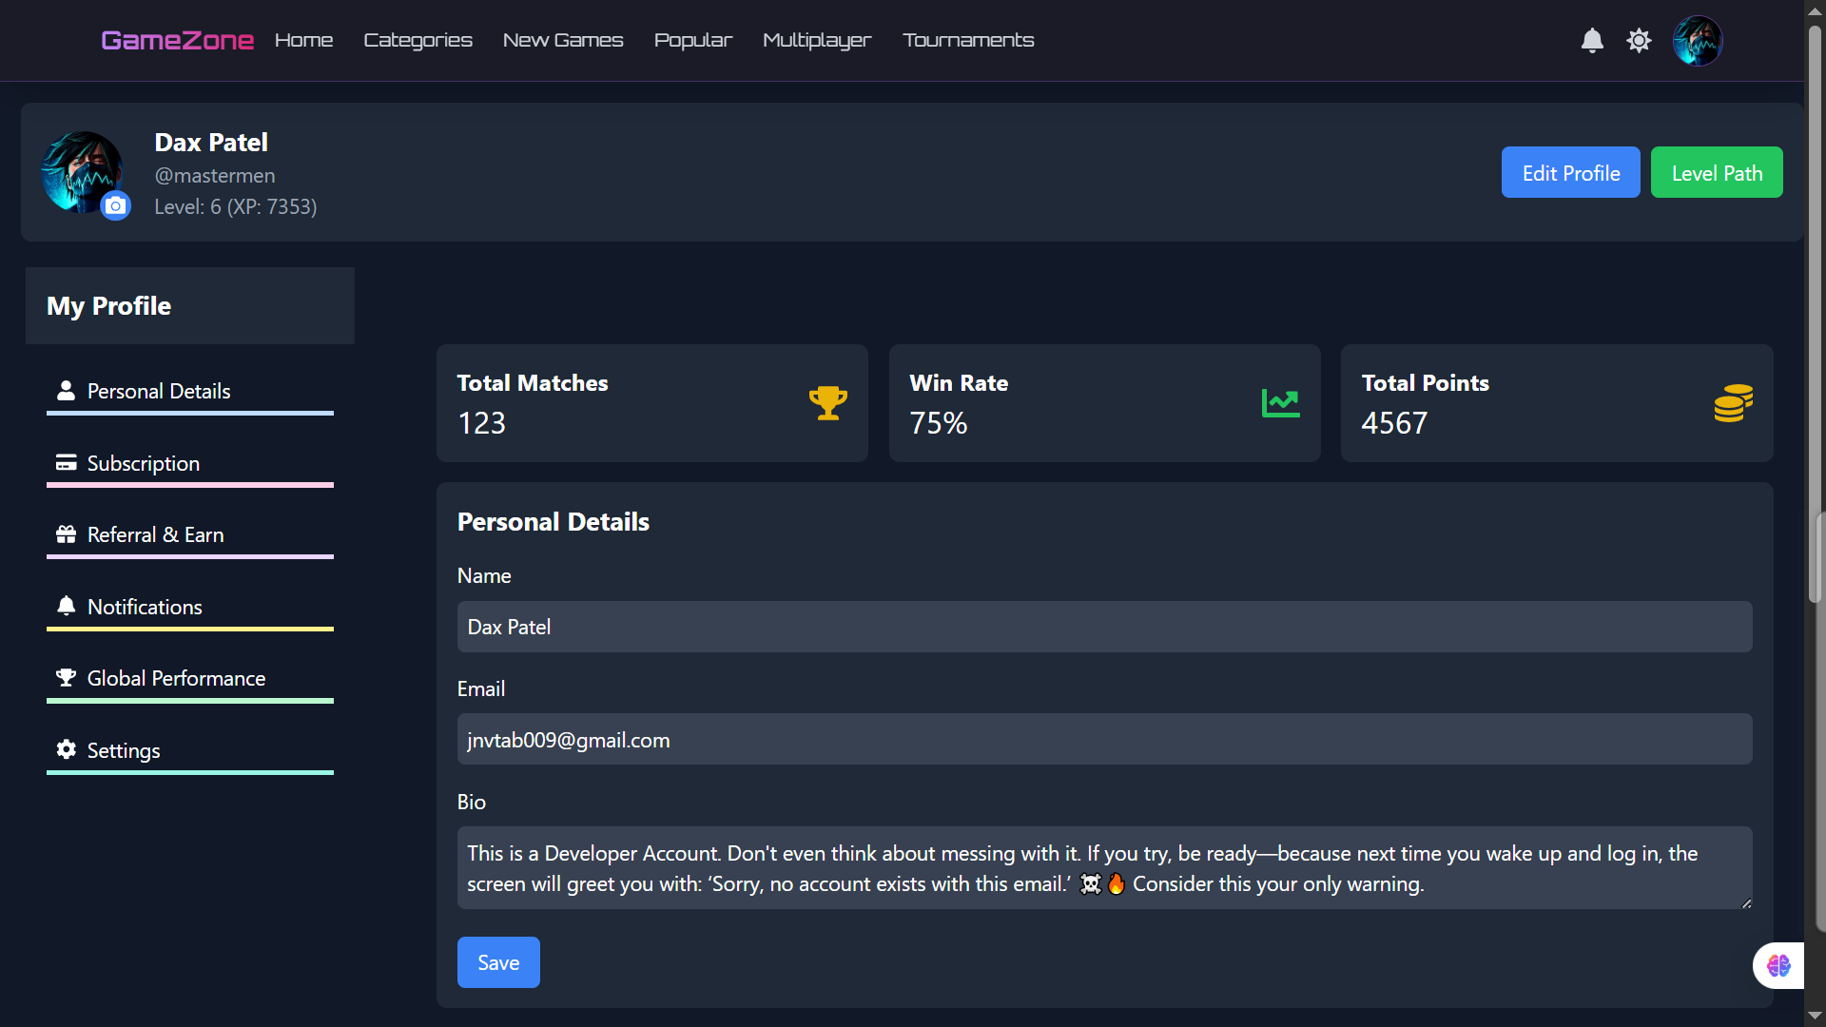Open Settings in profile sidebar
Screen dimensions: 1826x1027
(123, 750)
